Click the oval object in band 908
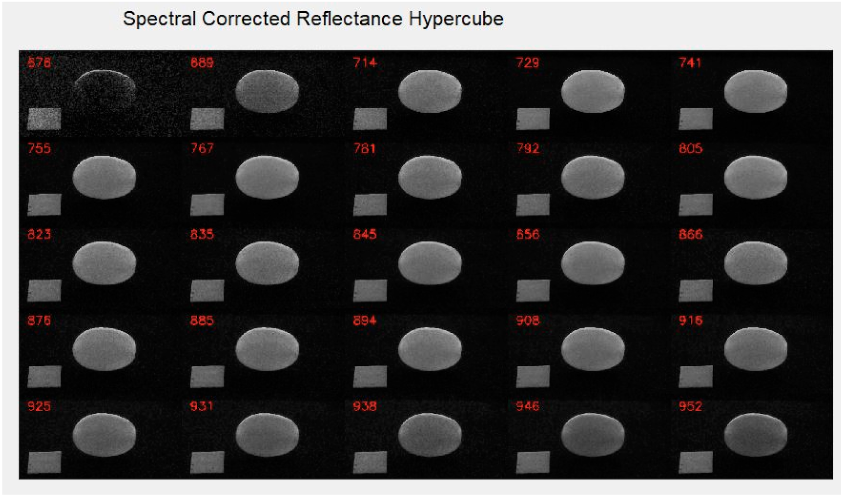 click(593, 349)
